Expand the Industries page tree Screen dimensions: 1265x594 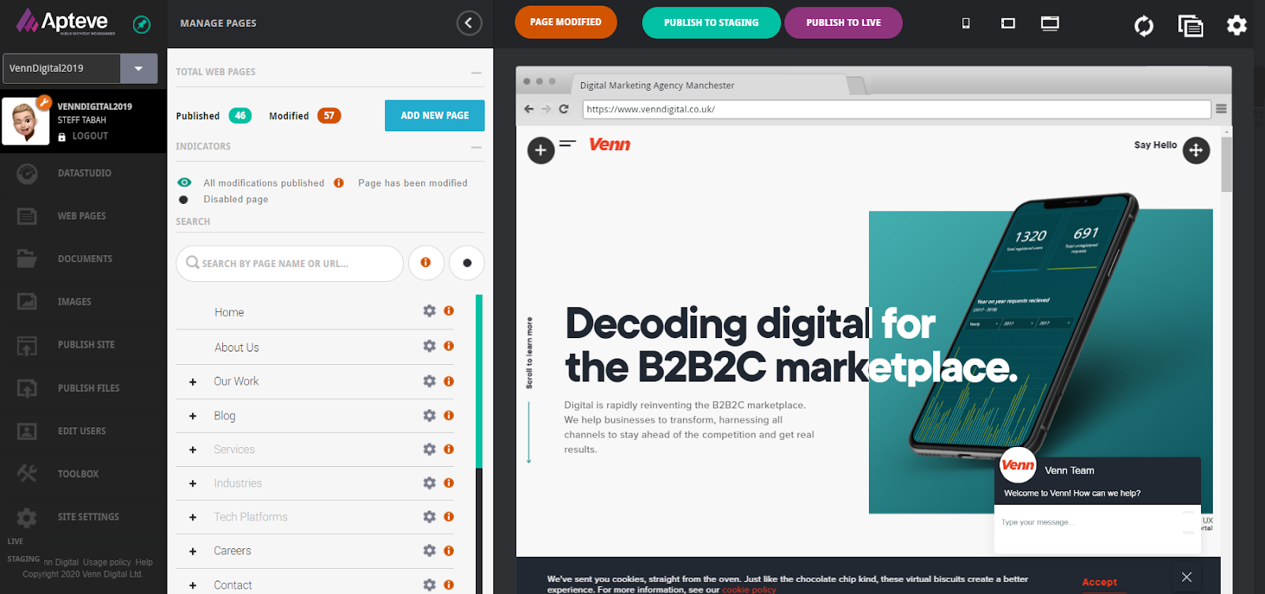click(193, 483)
